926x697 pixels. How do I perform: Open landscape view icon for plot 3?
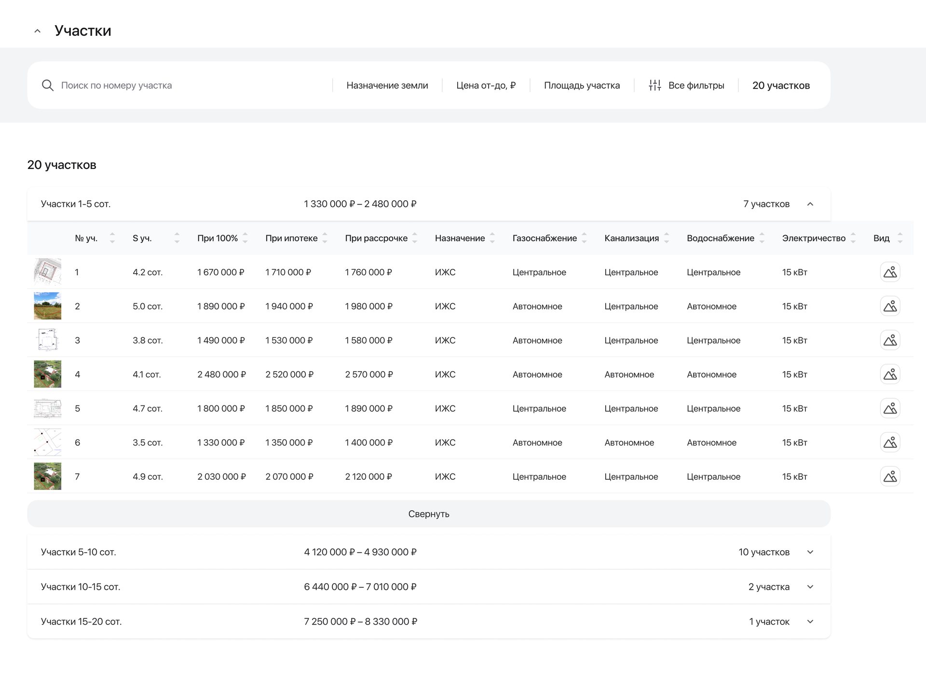coord(890,340)
